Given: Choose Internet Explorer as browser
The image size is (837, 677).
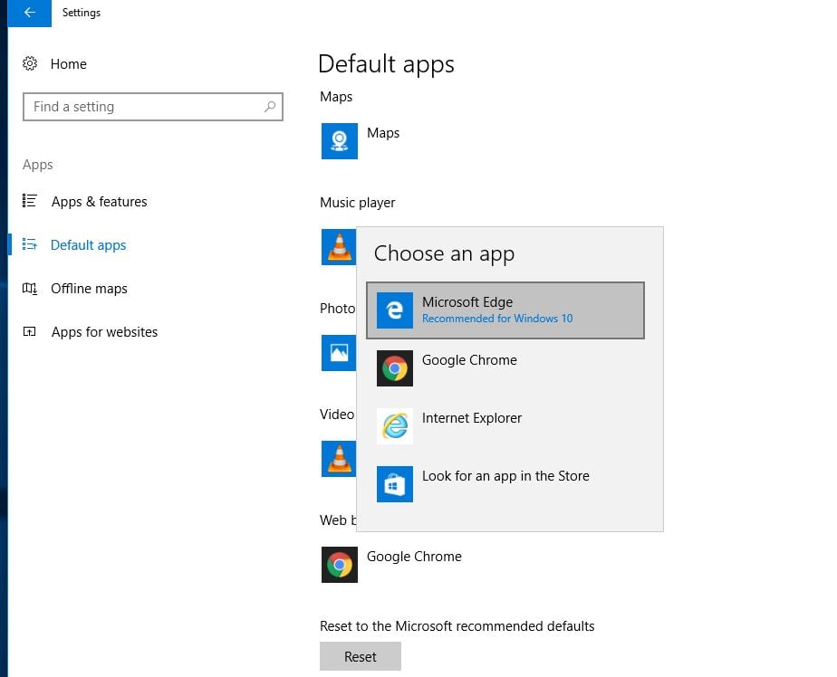Looking at the screenshot, I should (505, 426).
